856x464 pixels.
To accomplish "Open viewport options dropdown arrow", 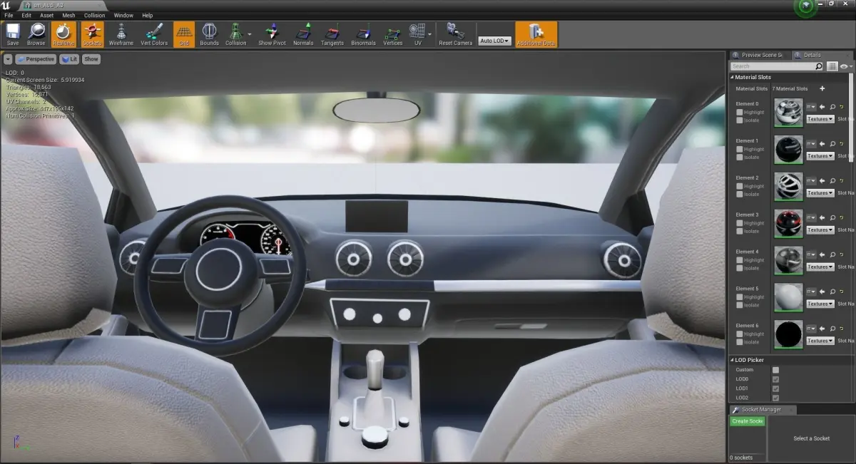I will [x=8, y=59].
